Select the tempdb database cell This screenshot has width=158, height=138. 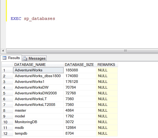tap(38, 133)
